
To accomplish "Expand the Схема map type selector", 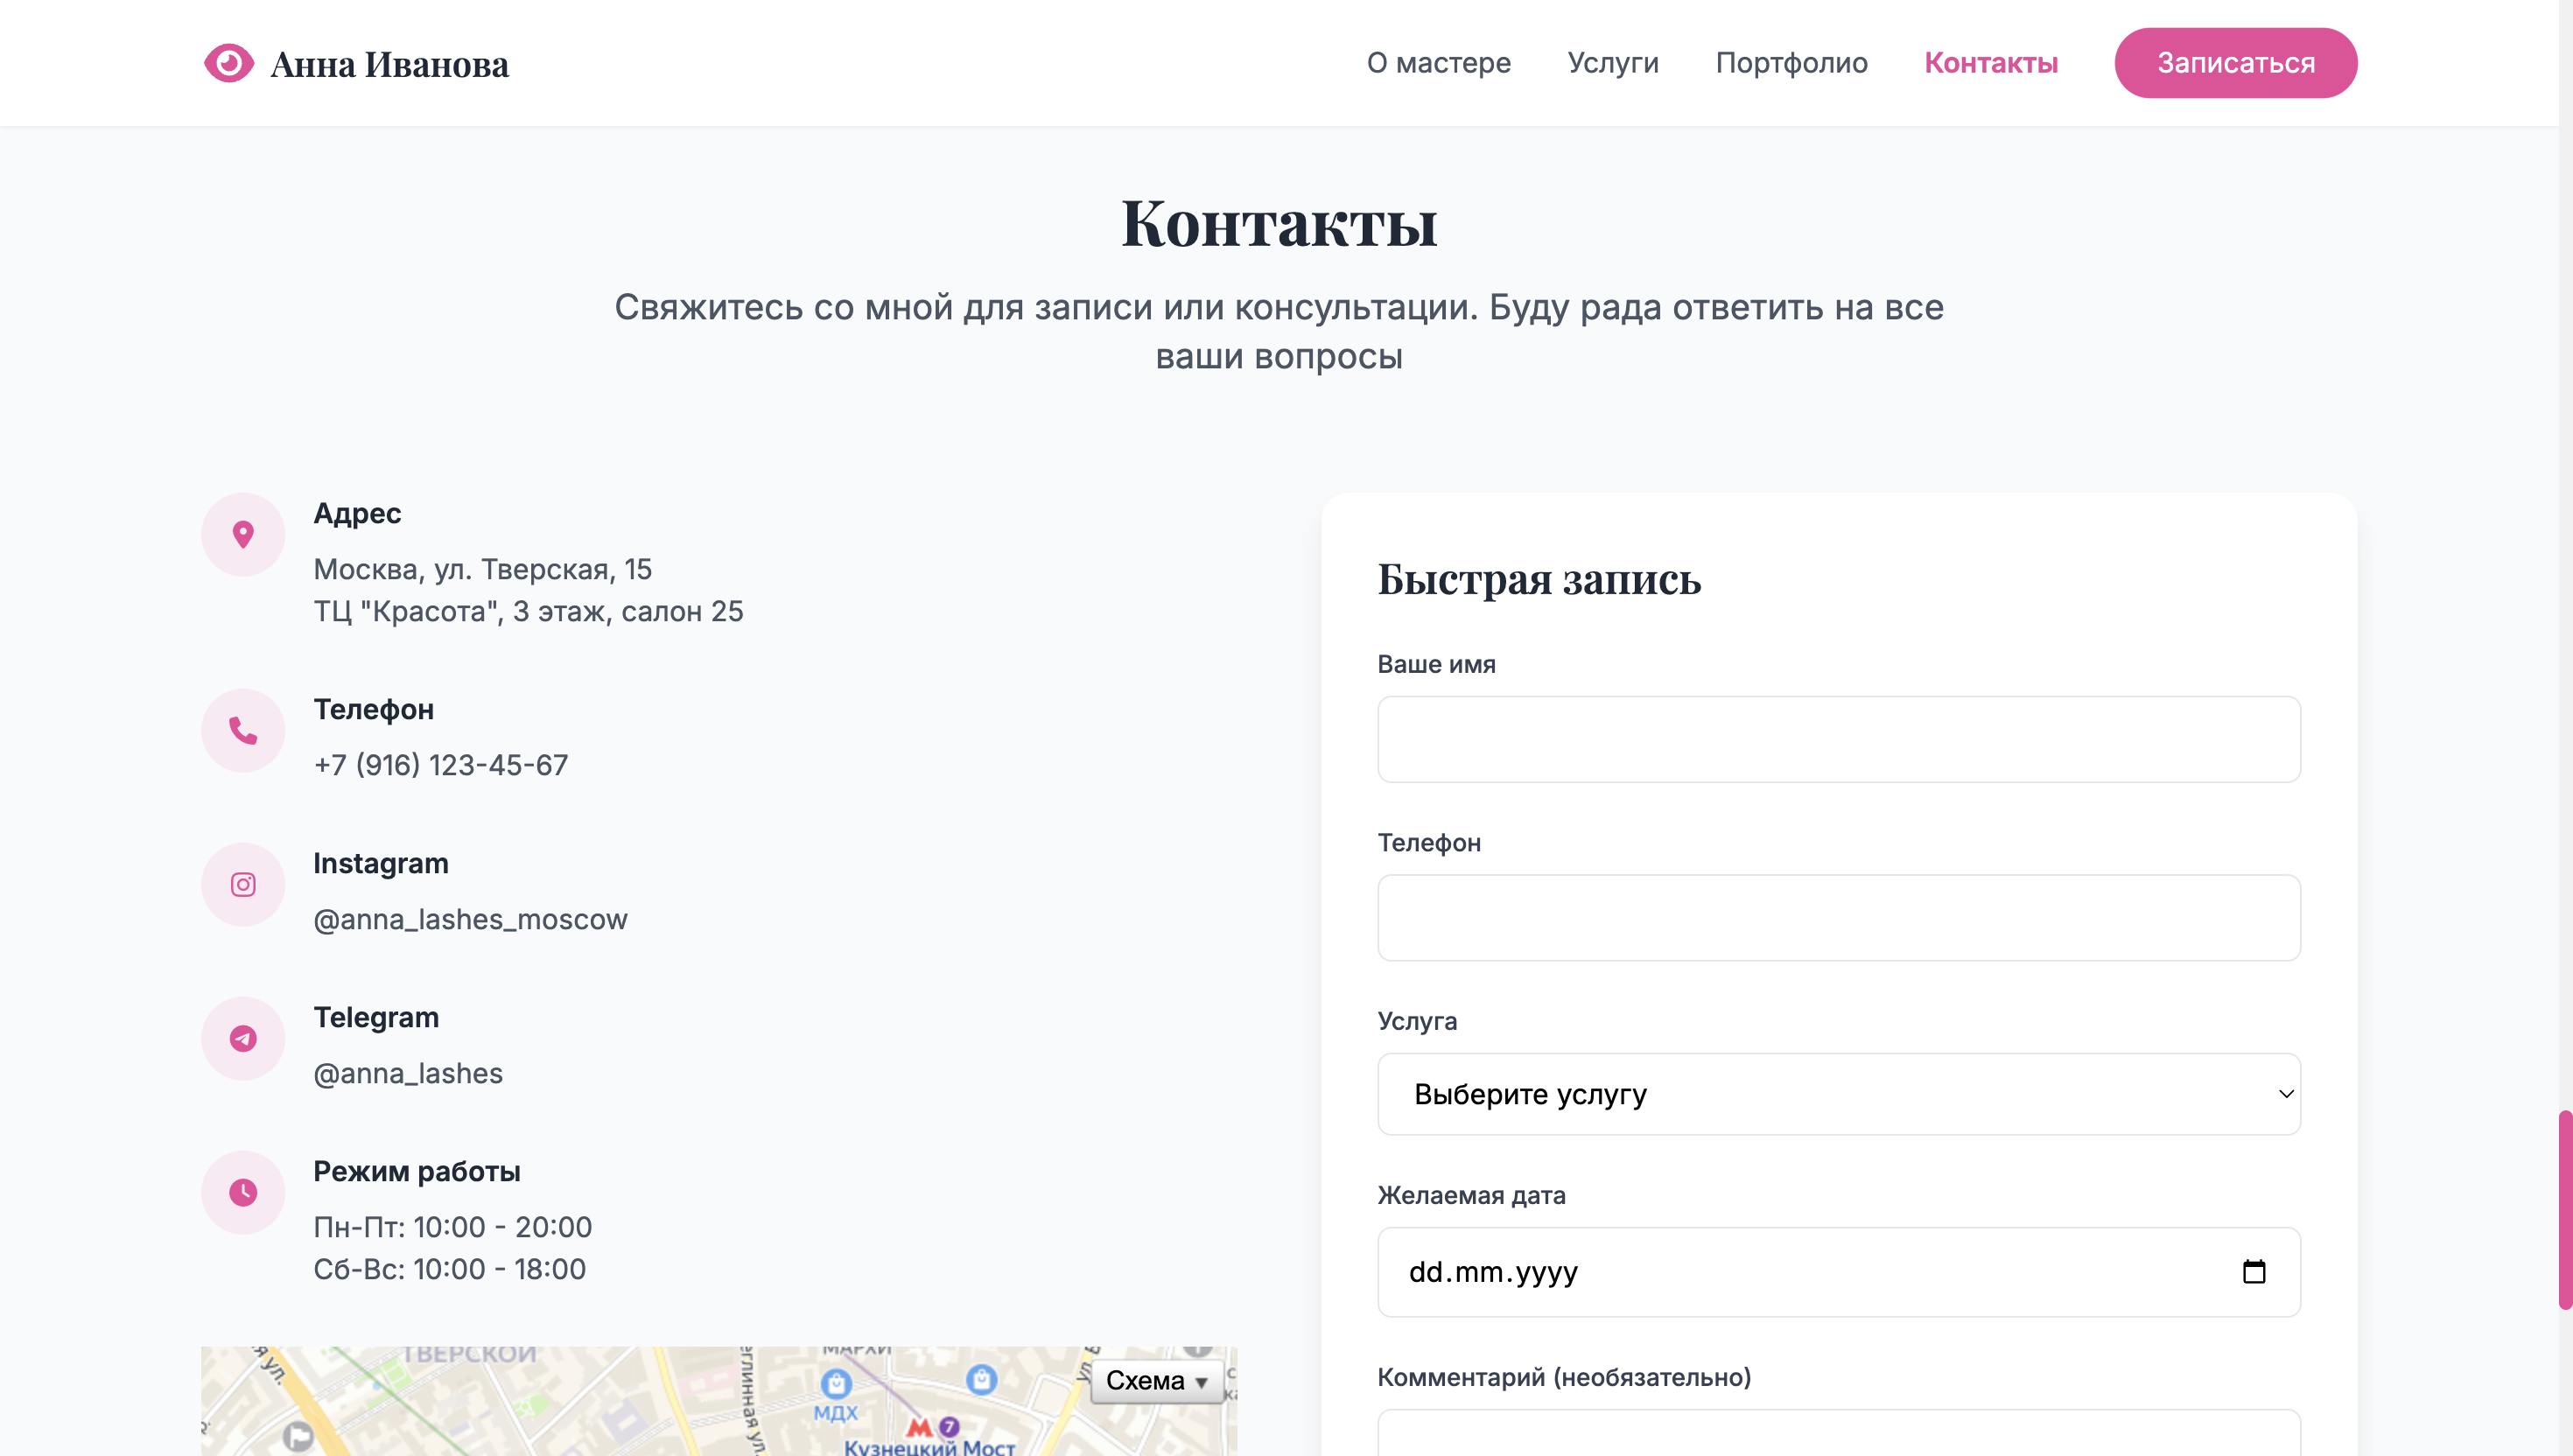I will 1157,1381.
